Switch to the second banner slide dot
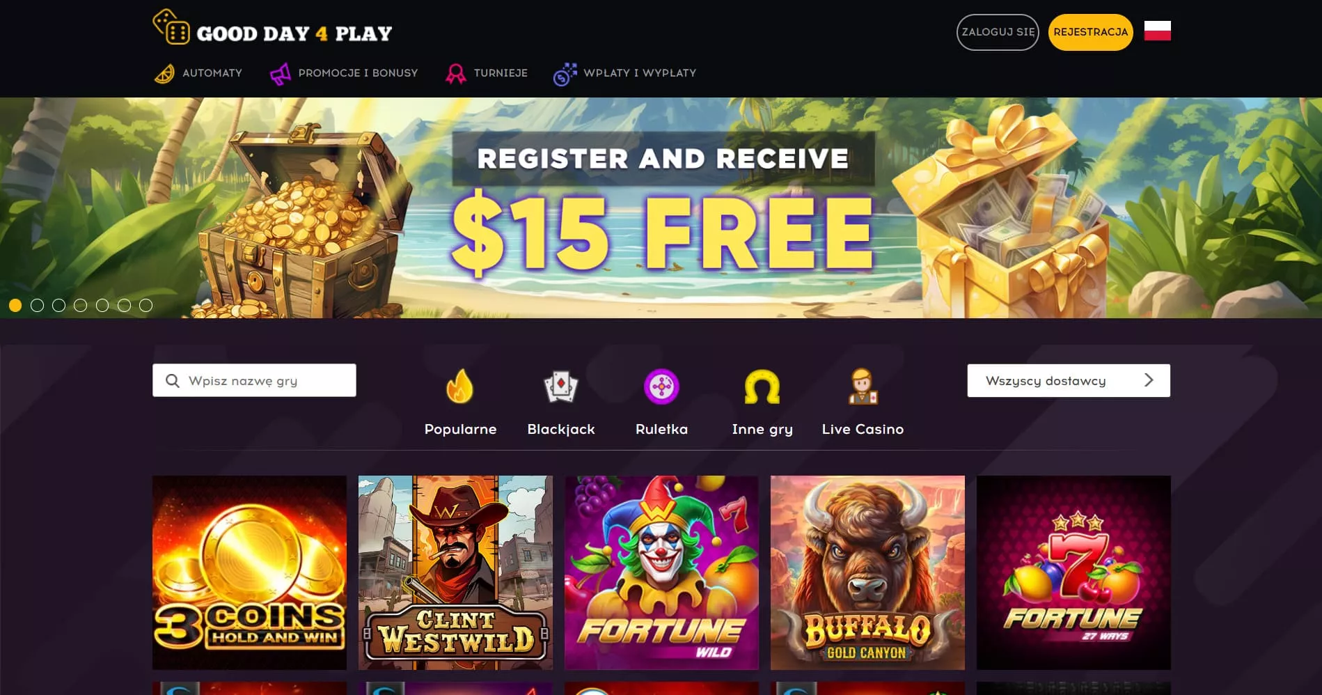1322x695 pixels. coord(37,305)
